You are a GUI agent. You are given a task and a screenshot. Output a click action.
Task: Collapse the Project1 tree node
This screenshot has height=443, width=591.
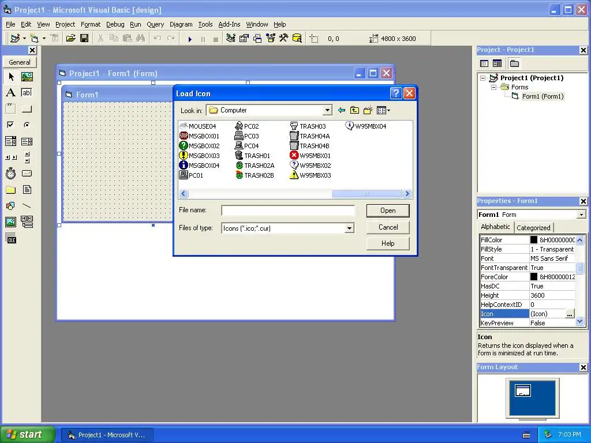pyautogui.click(x=483, y=78)
